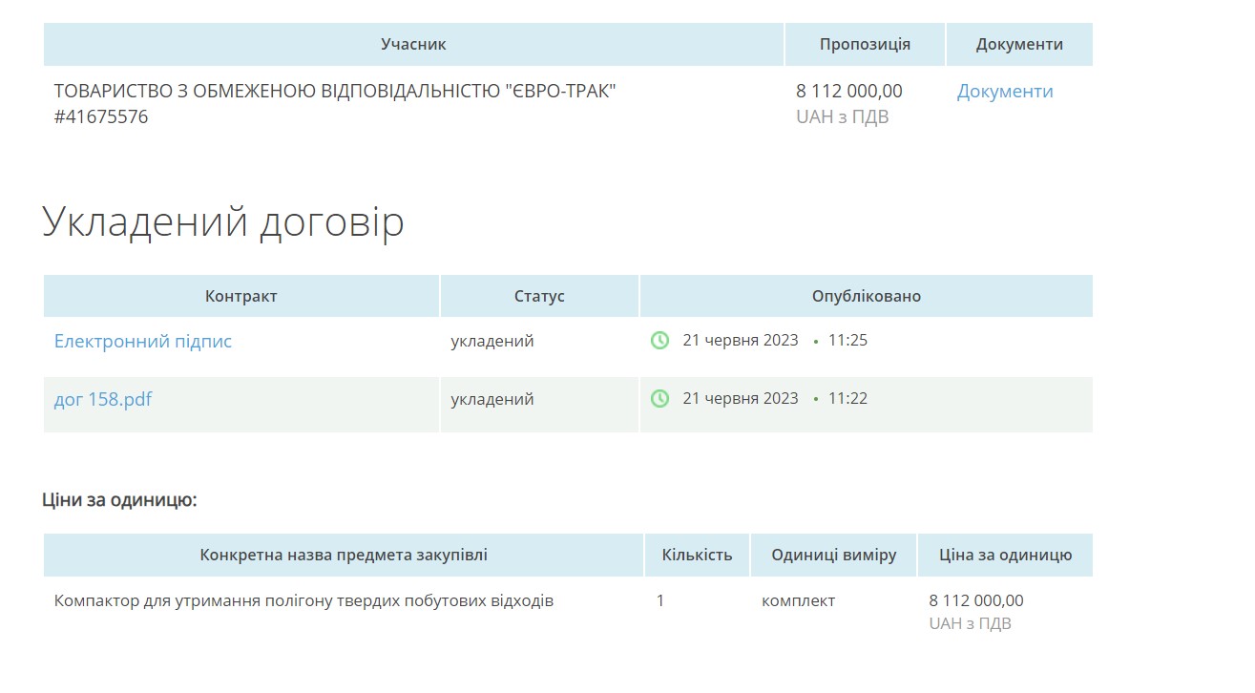Select the Одиниці виміру column header

tap(834, 555)
